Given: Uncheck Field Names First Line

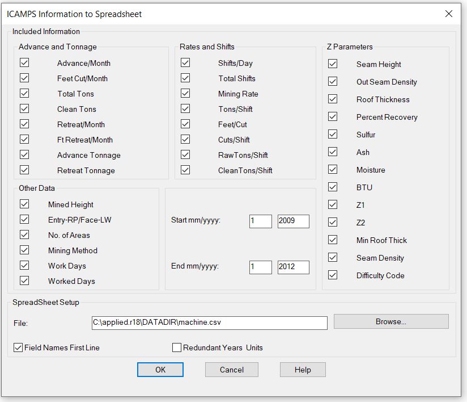Looking at the screenshot, I should (x=18, y=347).
